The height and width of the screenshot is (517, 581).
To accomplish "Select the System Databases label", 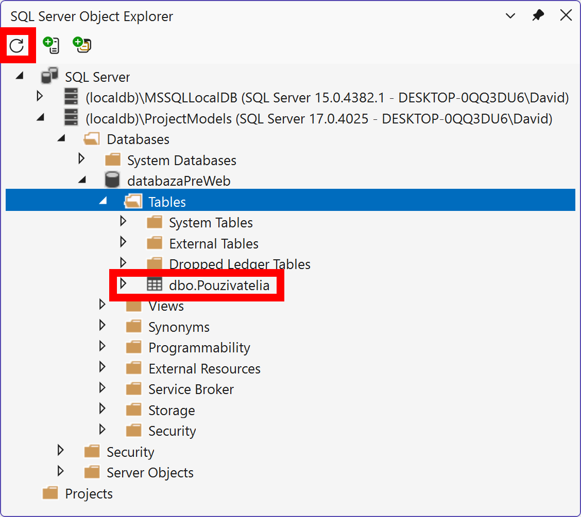I will coord(181,160).
